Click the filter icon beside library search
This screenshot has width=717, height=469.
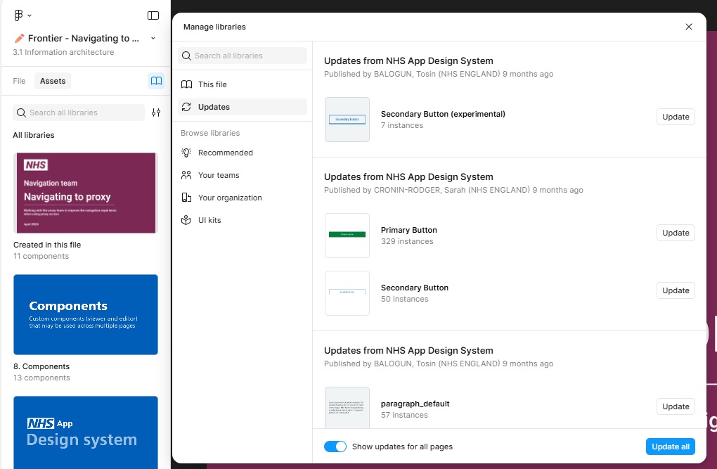pos(155,113)
